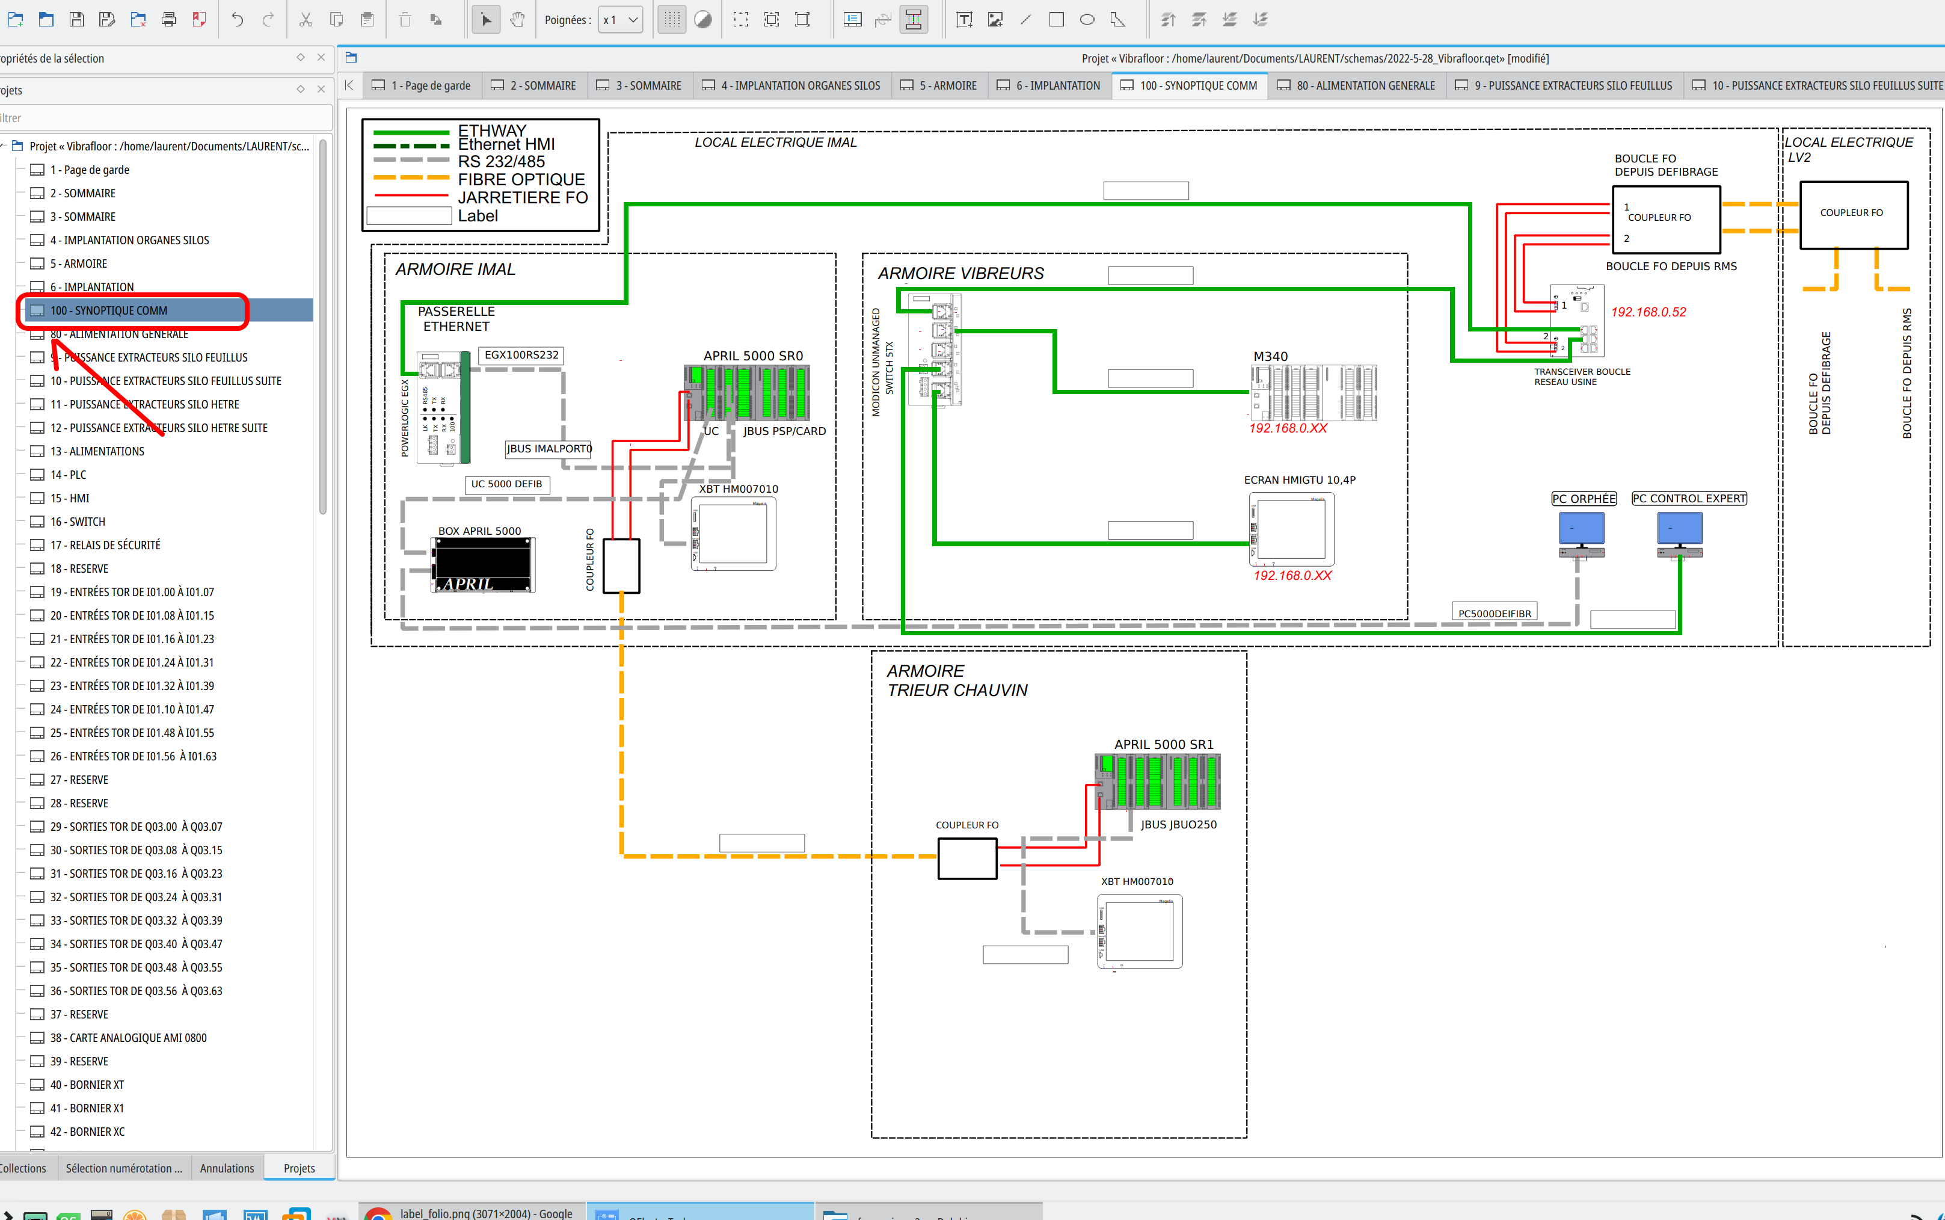
Task: Switch to the 2 - SOMMAIRE tab
Action: point(533,85)
